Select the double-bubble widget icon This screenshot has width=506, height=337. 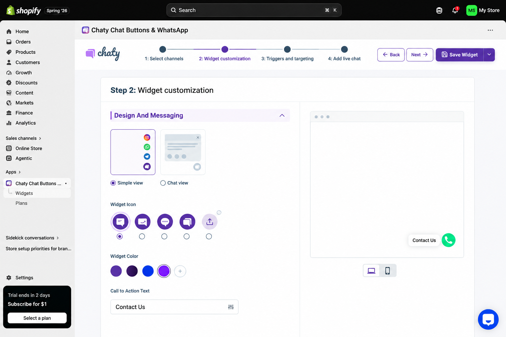click(x=187, y=222)
